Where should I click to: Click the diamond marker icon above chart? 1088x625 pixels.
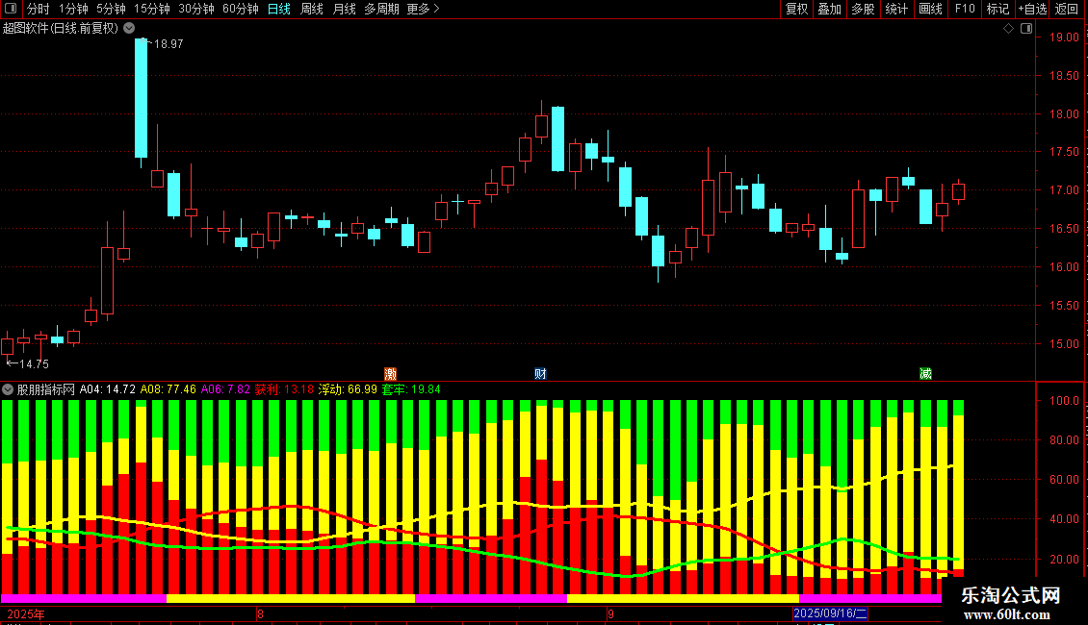click(x=1009, y=29)
